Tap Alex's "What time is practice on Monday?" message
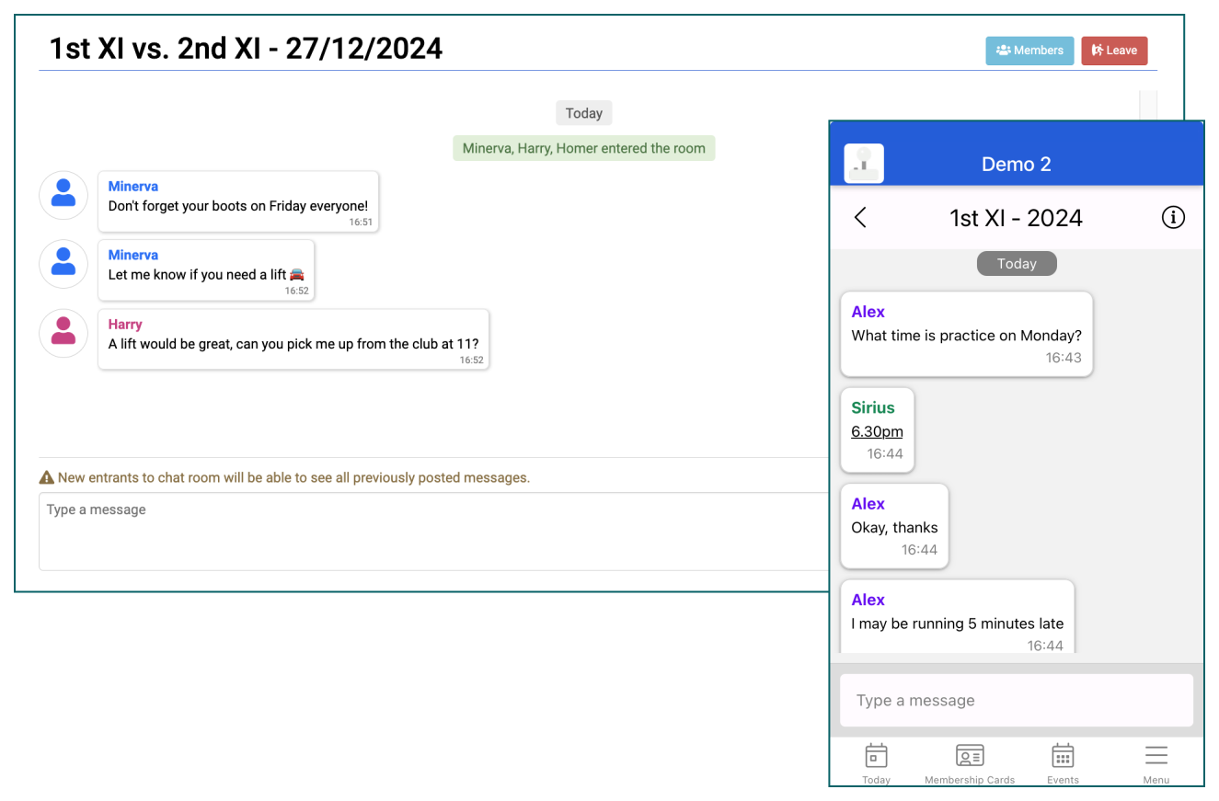This screenshot has width=1219, height=801. click(967, 334)
